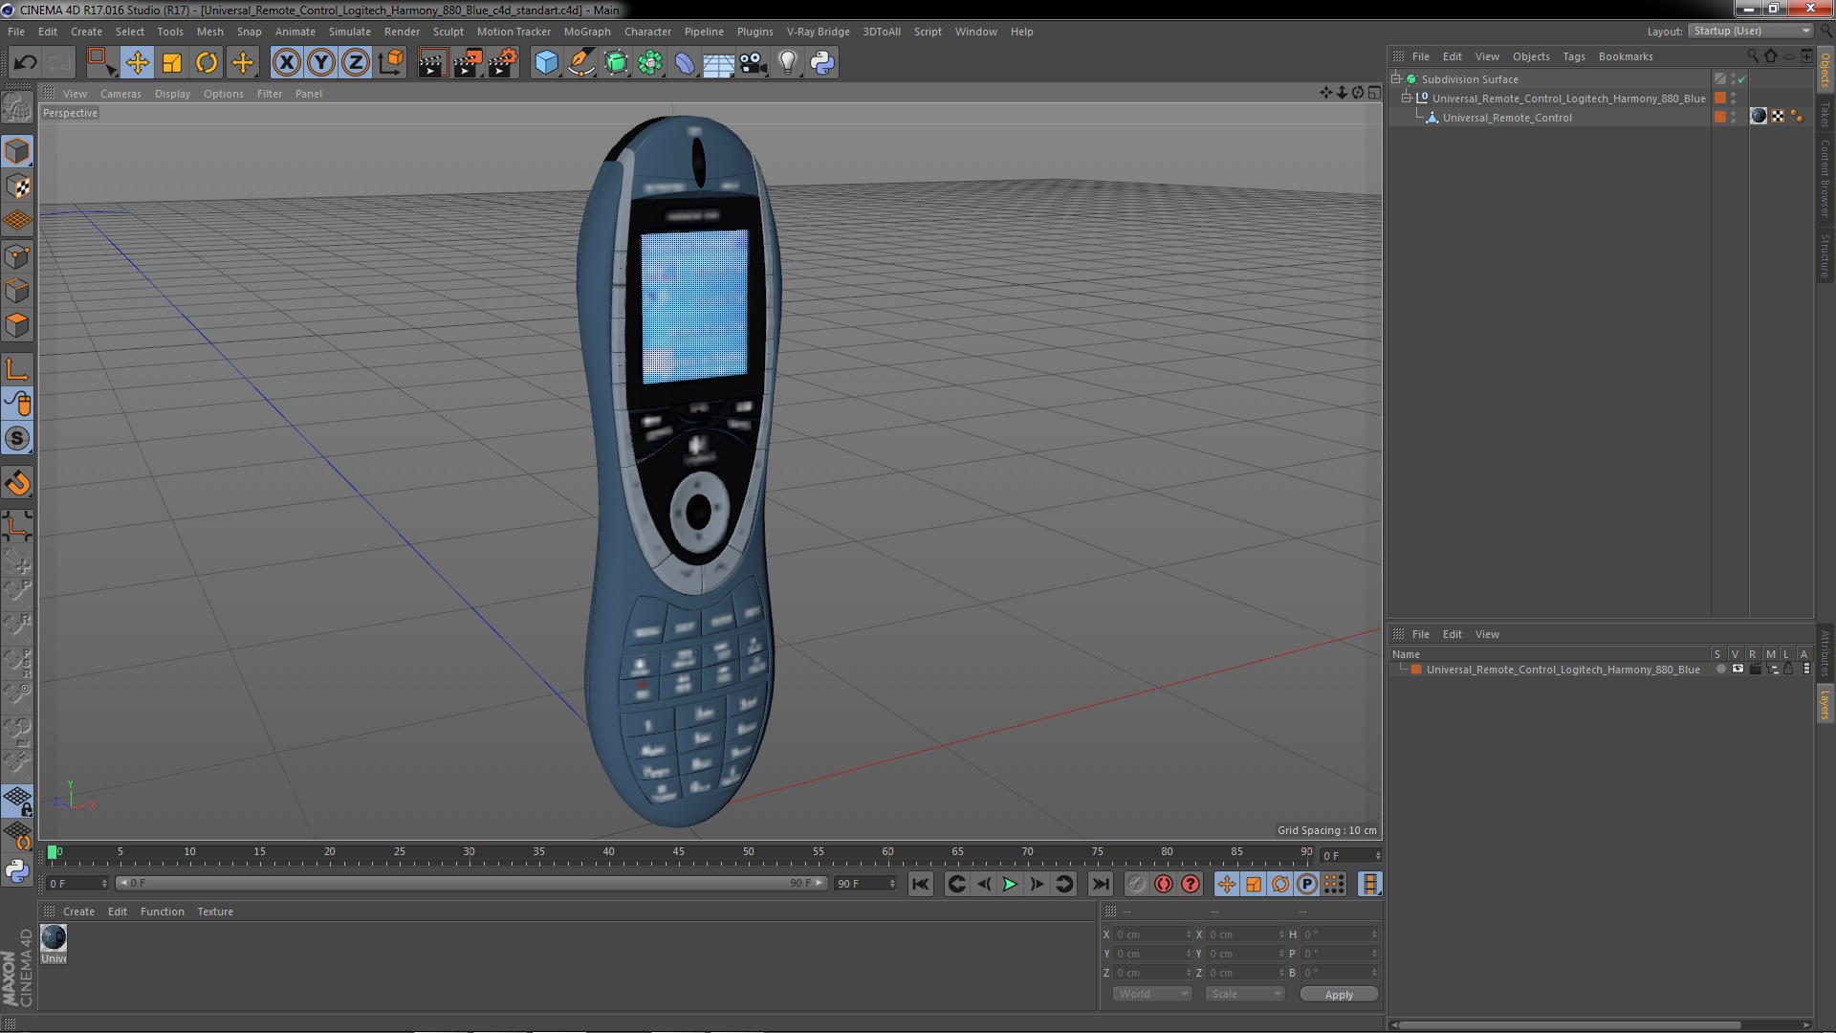Image resolution: width=1836 pixels, height=1033 pixels.
Task: Click Render to Picture Viewer icon
Action: [x=467, y=63]
